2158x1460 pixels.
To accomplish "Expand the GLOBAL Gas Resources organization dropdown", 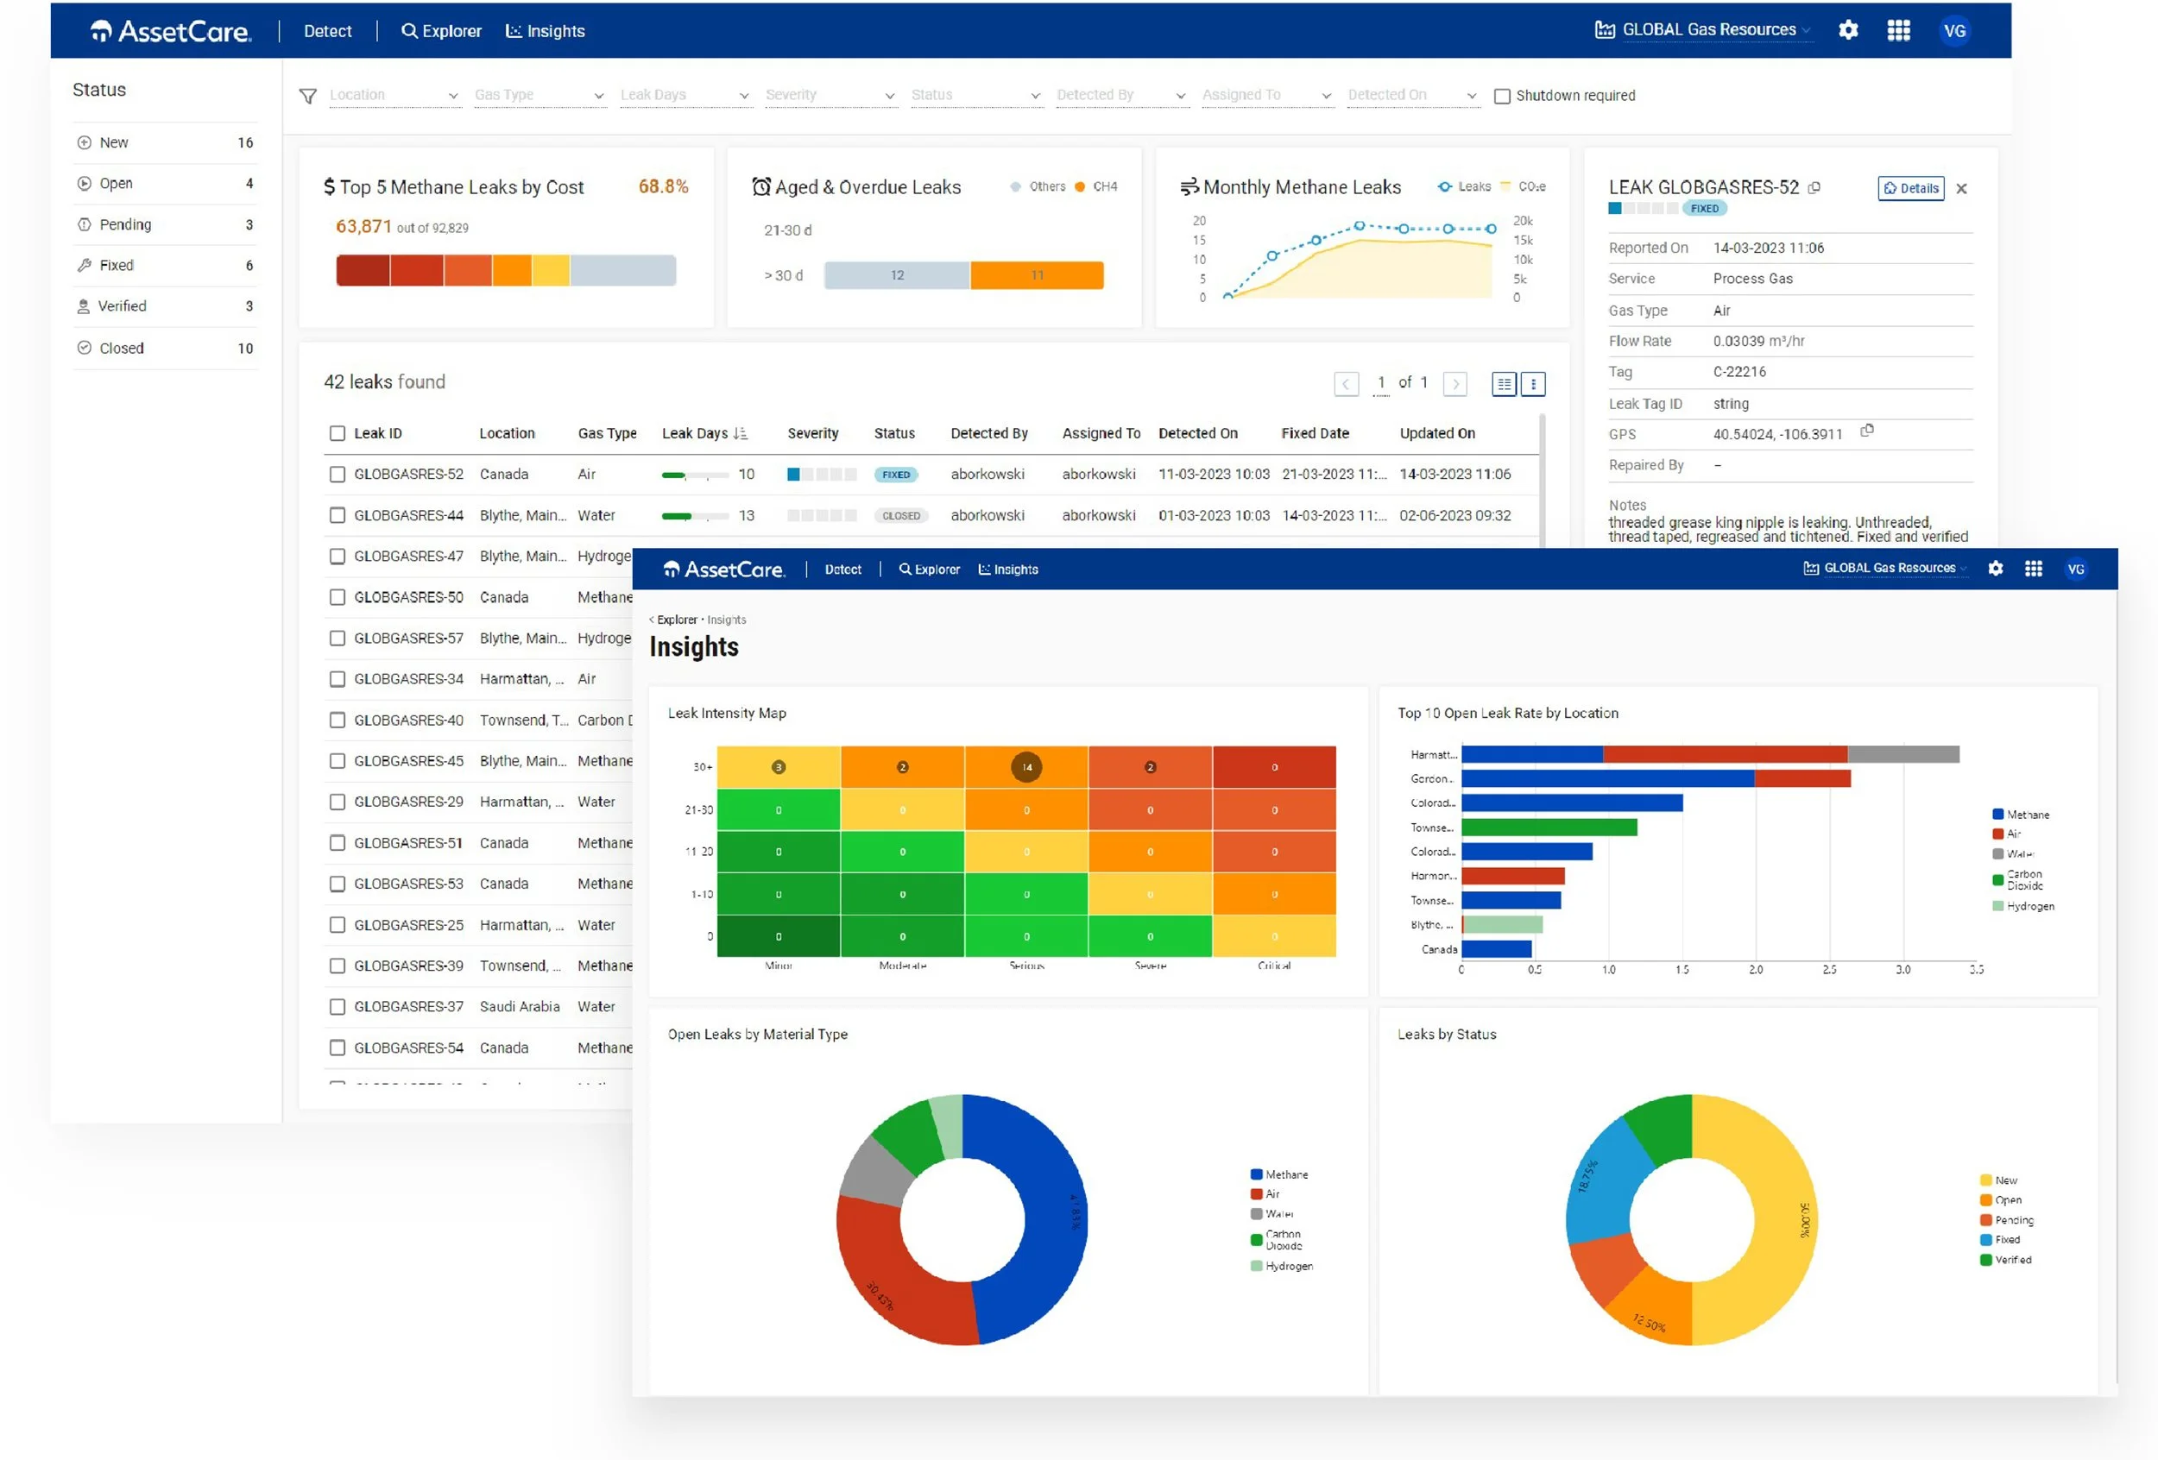I will [x=1707, y=30].
